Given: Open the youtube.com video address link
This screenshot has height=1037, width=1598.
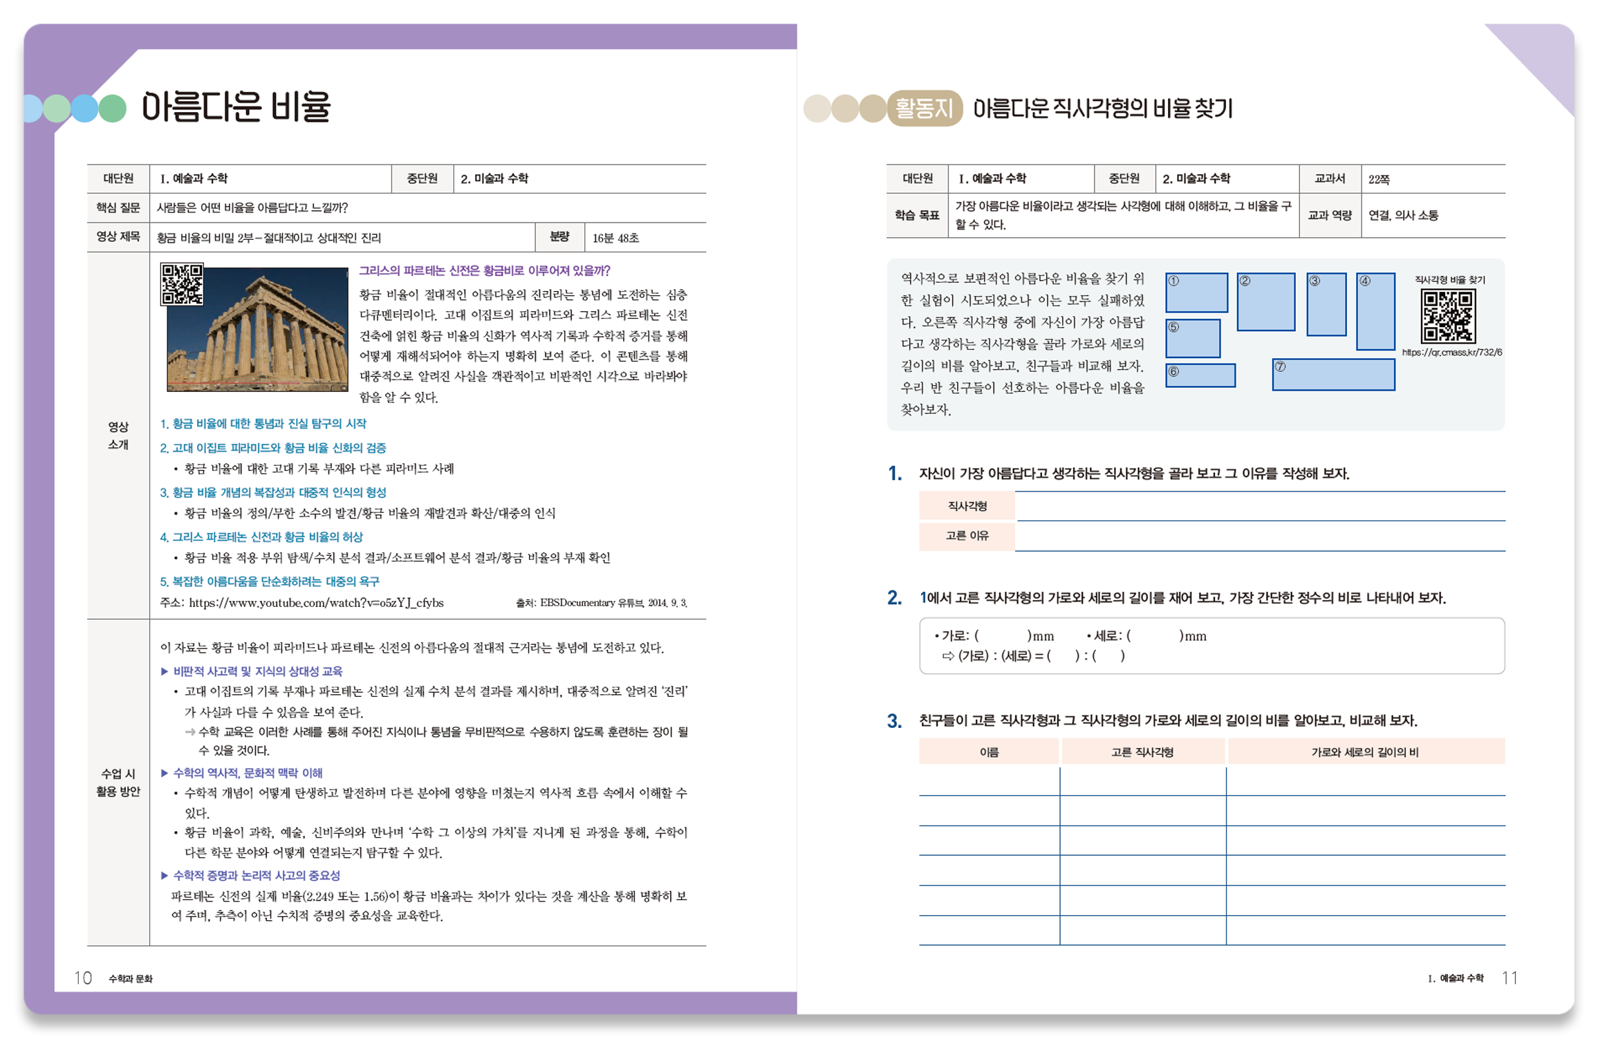Looking at the screenshot, I should pyautogui.click(x=316, y=603).
